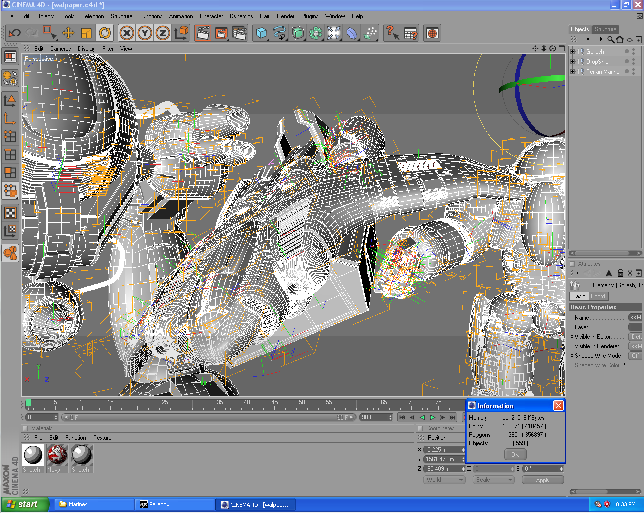Click the magnifier search icon in Objects panel
Image resolution: width=644 pixels, height=513 pixels.
tap(610, 39)
